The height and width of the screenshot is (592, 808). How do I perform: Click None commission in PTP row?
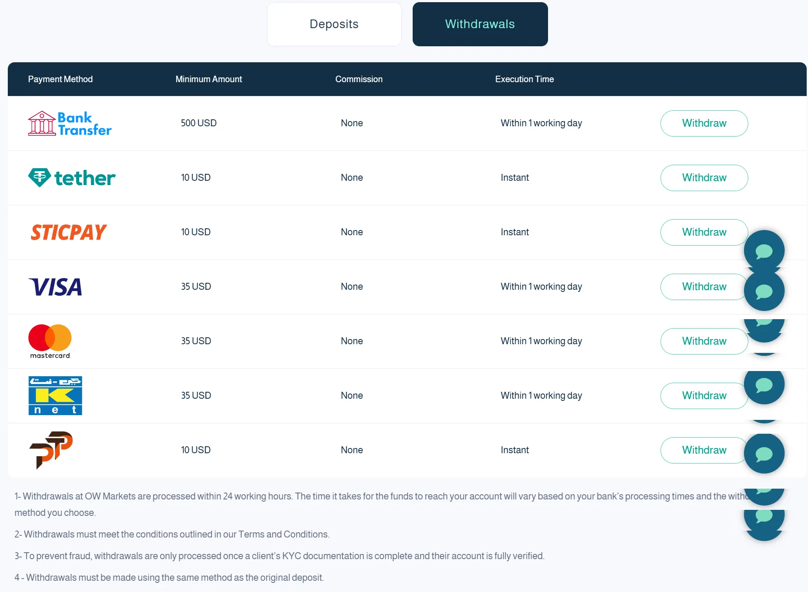coord(352,450)
